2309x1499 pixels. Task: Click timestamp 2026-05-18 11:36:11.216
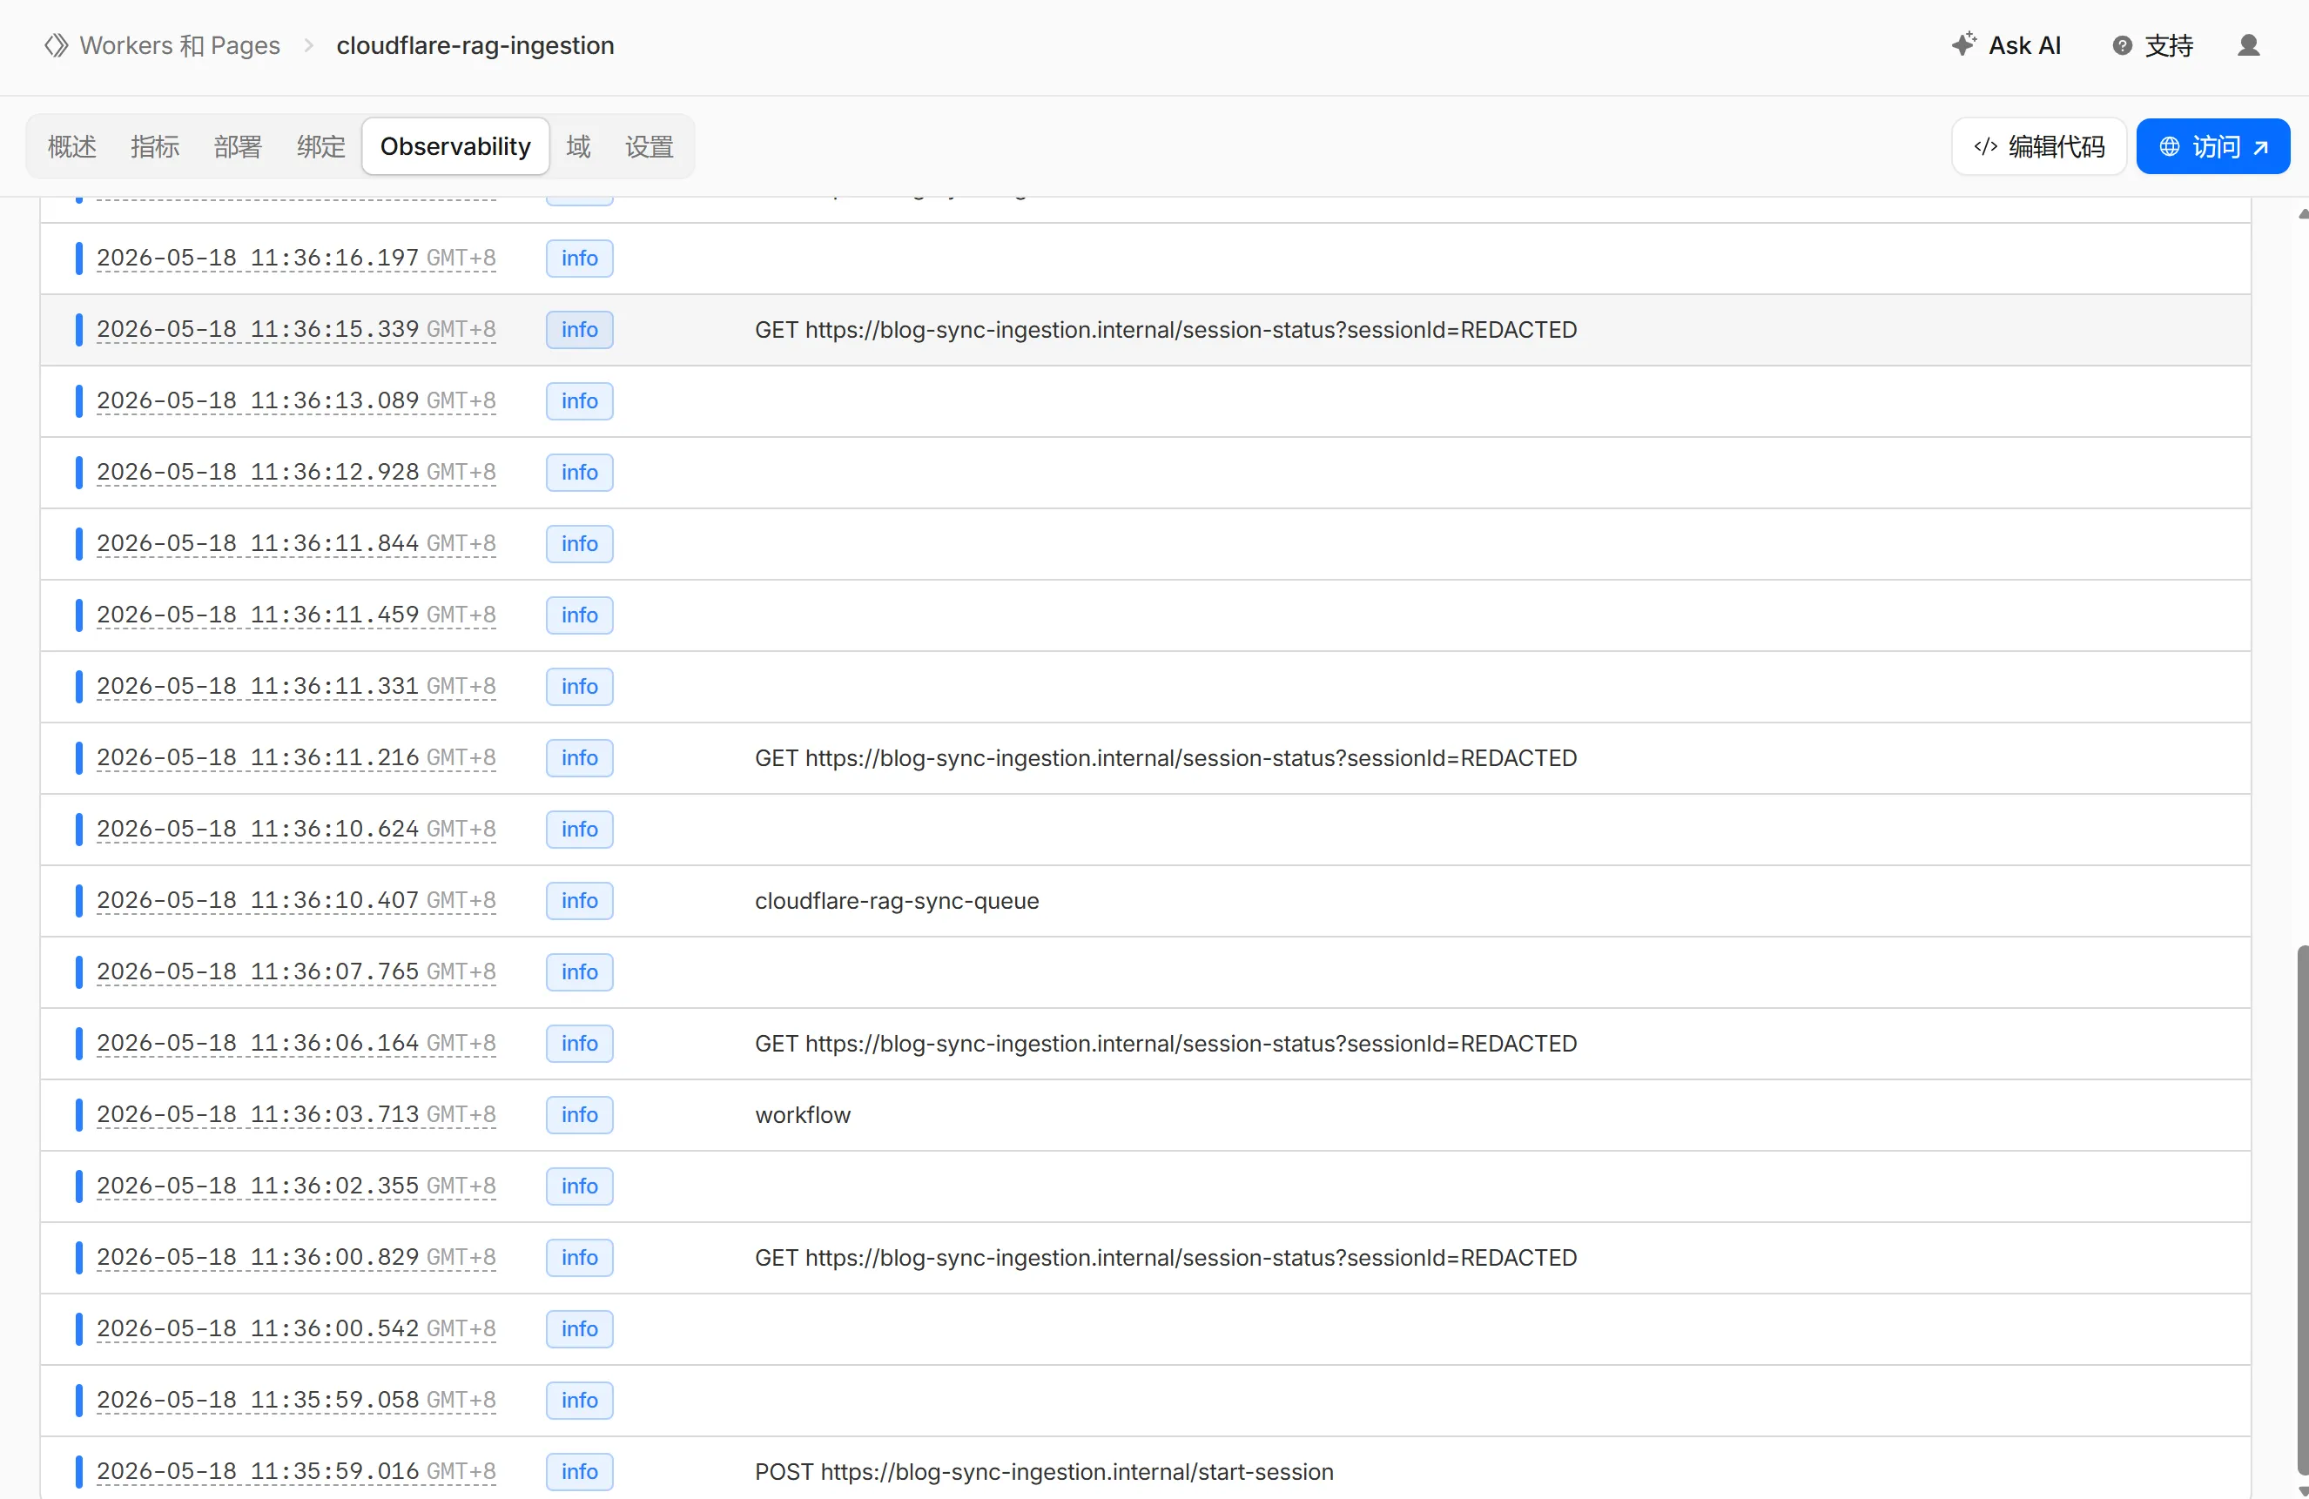[296, 757]
